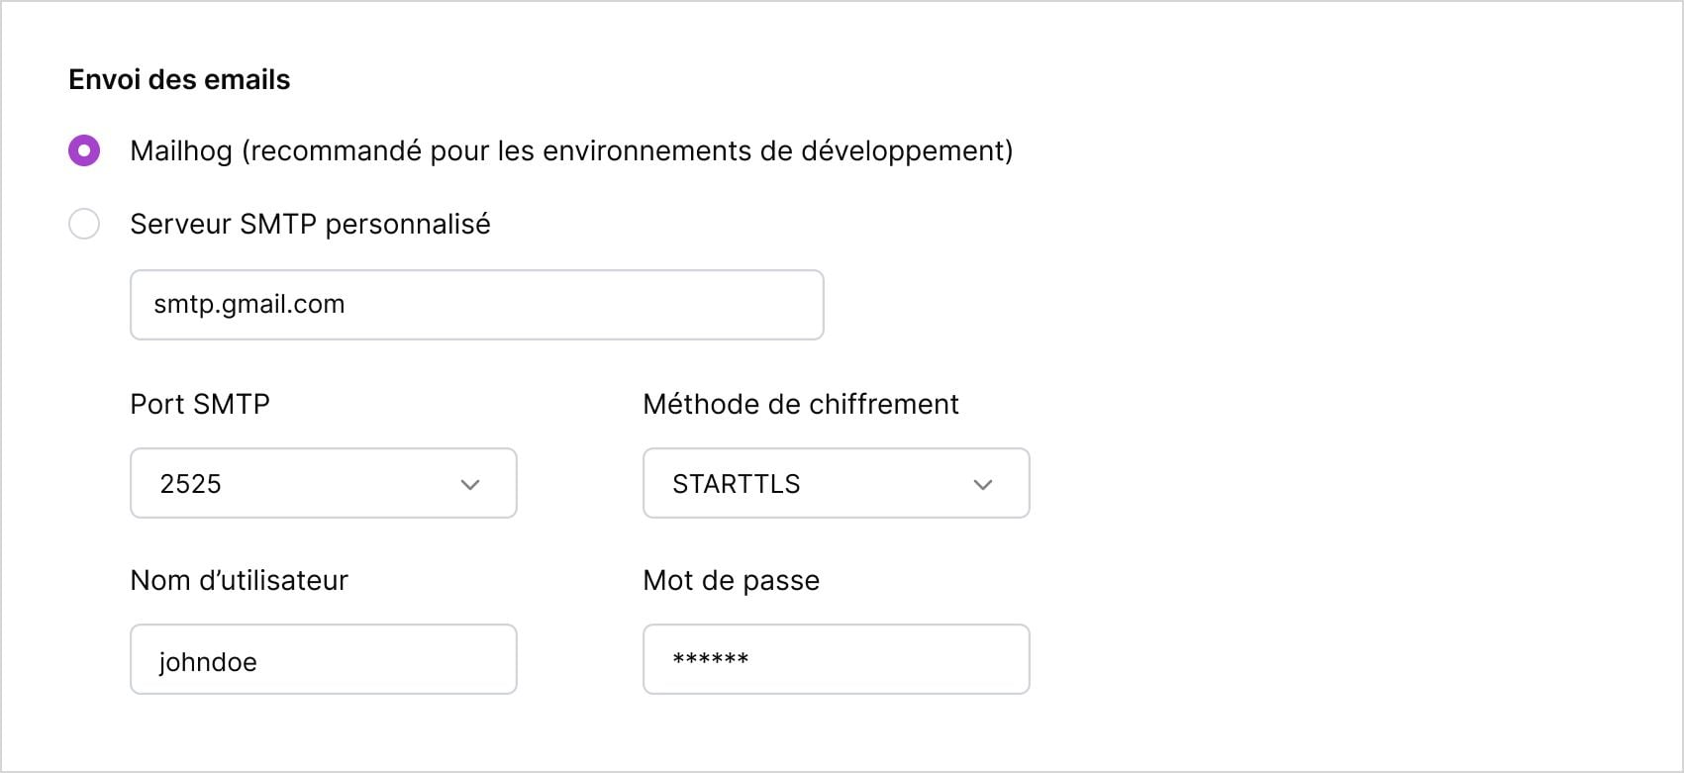Viewport: 1684px width, 773px height.
Task: Click the Mailhog recommandé option label
Action: (x=571, y=150)
